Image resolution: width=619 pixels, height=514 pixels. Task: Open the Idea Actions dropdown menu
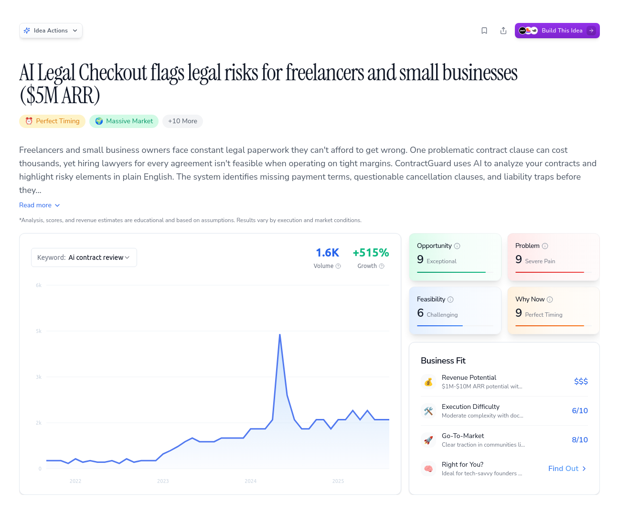[x=51, y=31]
